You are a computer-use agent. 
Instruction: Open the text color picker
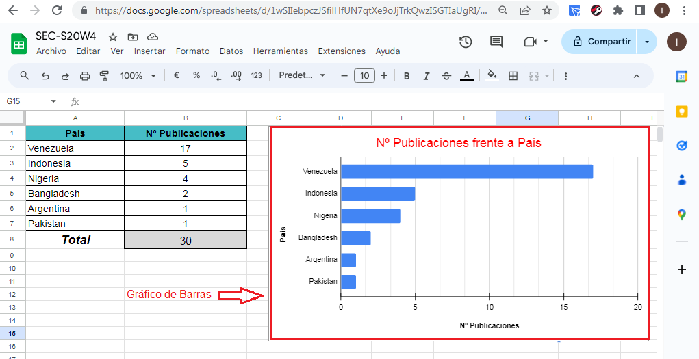pyautogui.click(x=466, y=76)
